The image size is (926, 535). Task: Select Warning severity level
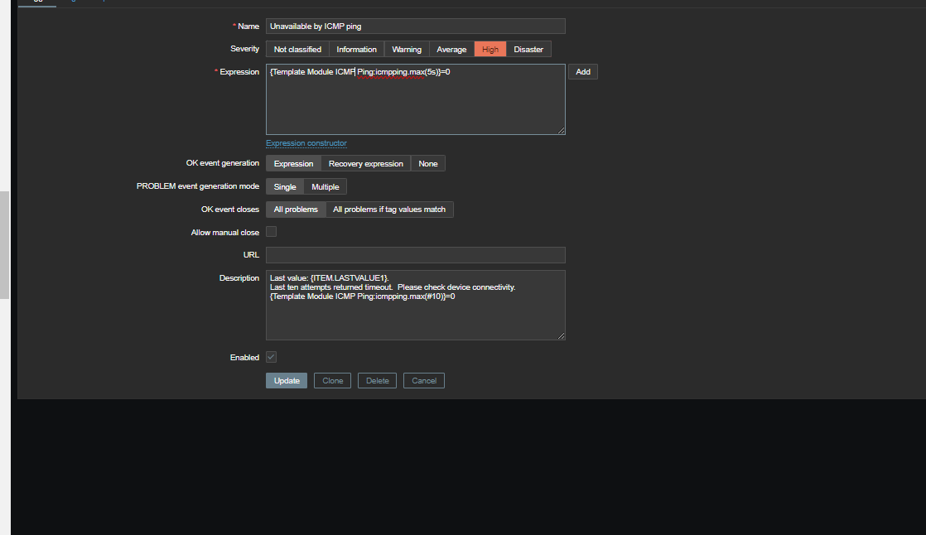407,50
